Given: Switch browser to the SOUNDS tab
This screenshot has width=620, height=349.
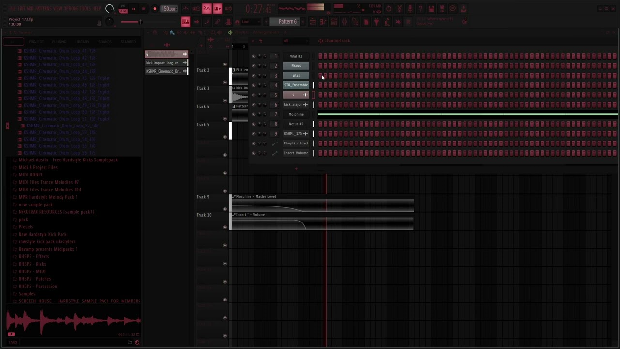Looking at the screenshot, I should click(x=105, y=42).
